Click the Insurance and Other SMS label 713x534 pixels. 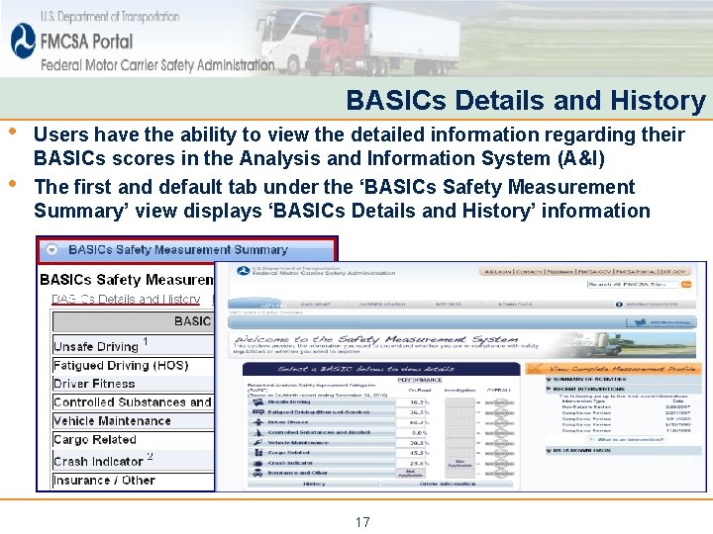(297, 473)
